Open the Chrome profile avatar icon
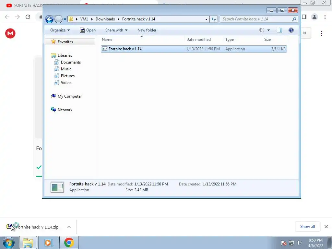This screenshot has width=332, height=249. [314, 17]
